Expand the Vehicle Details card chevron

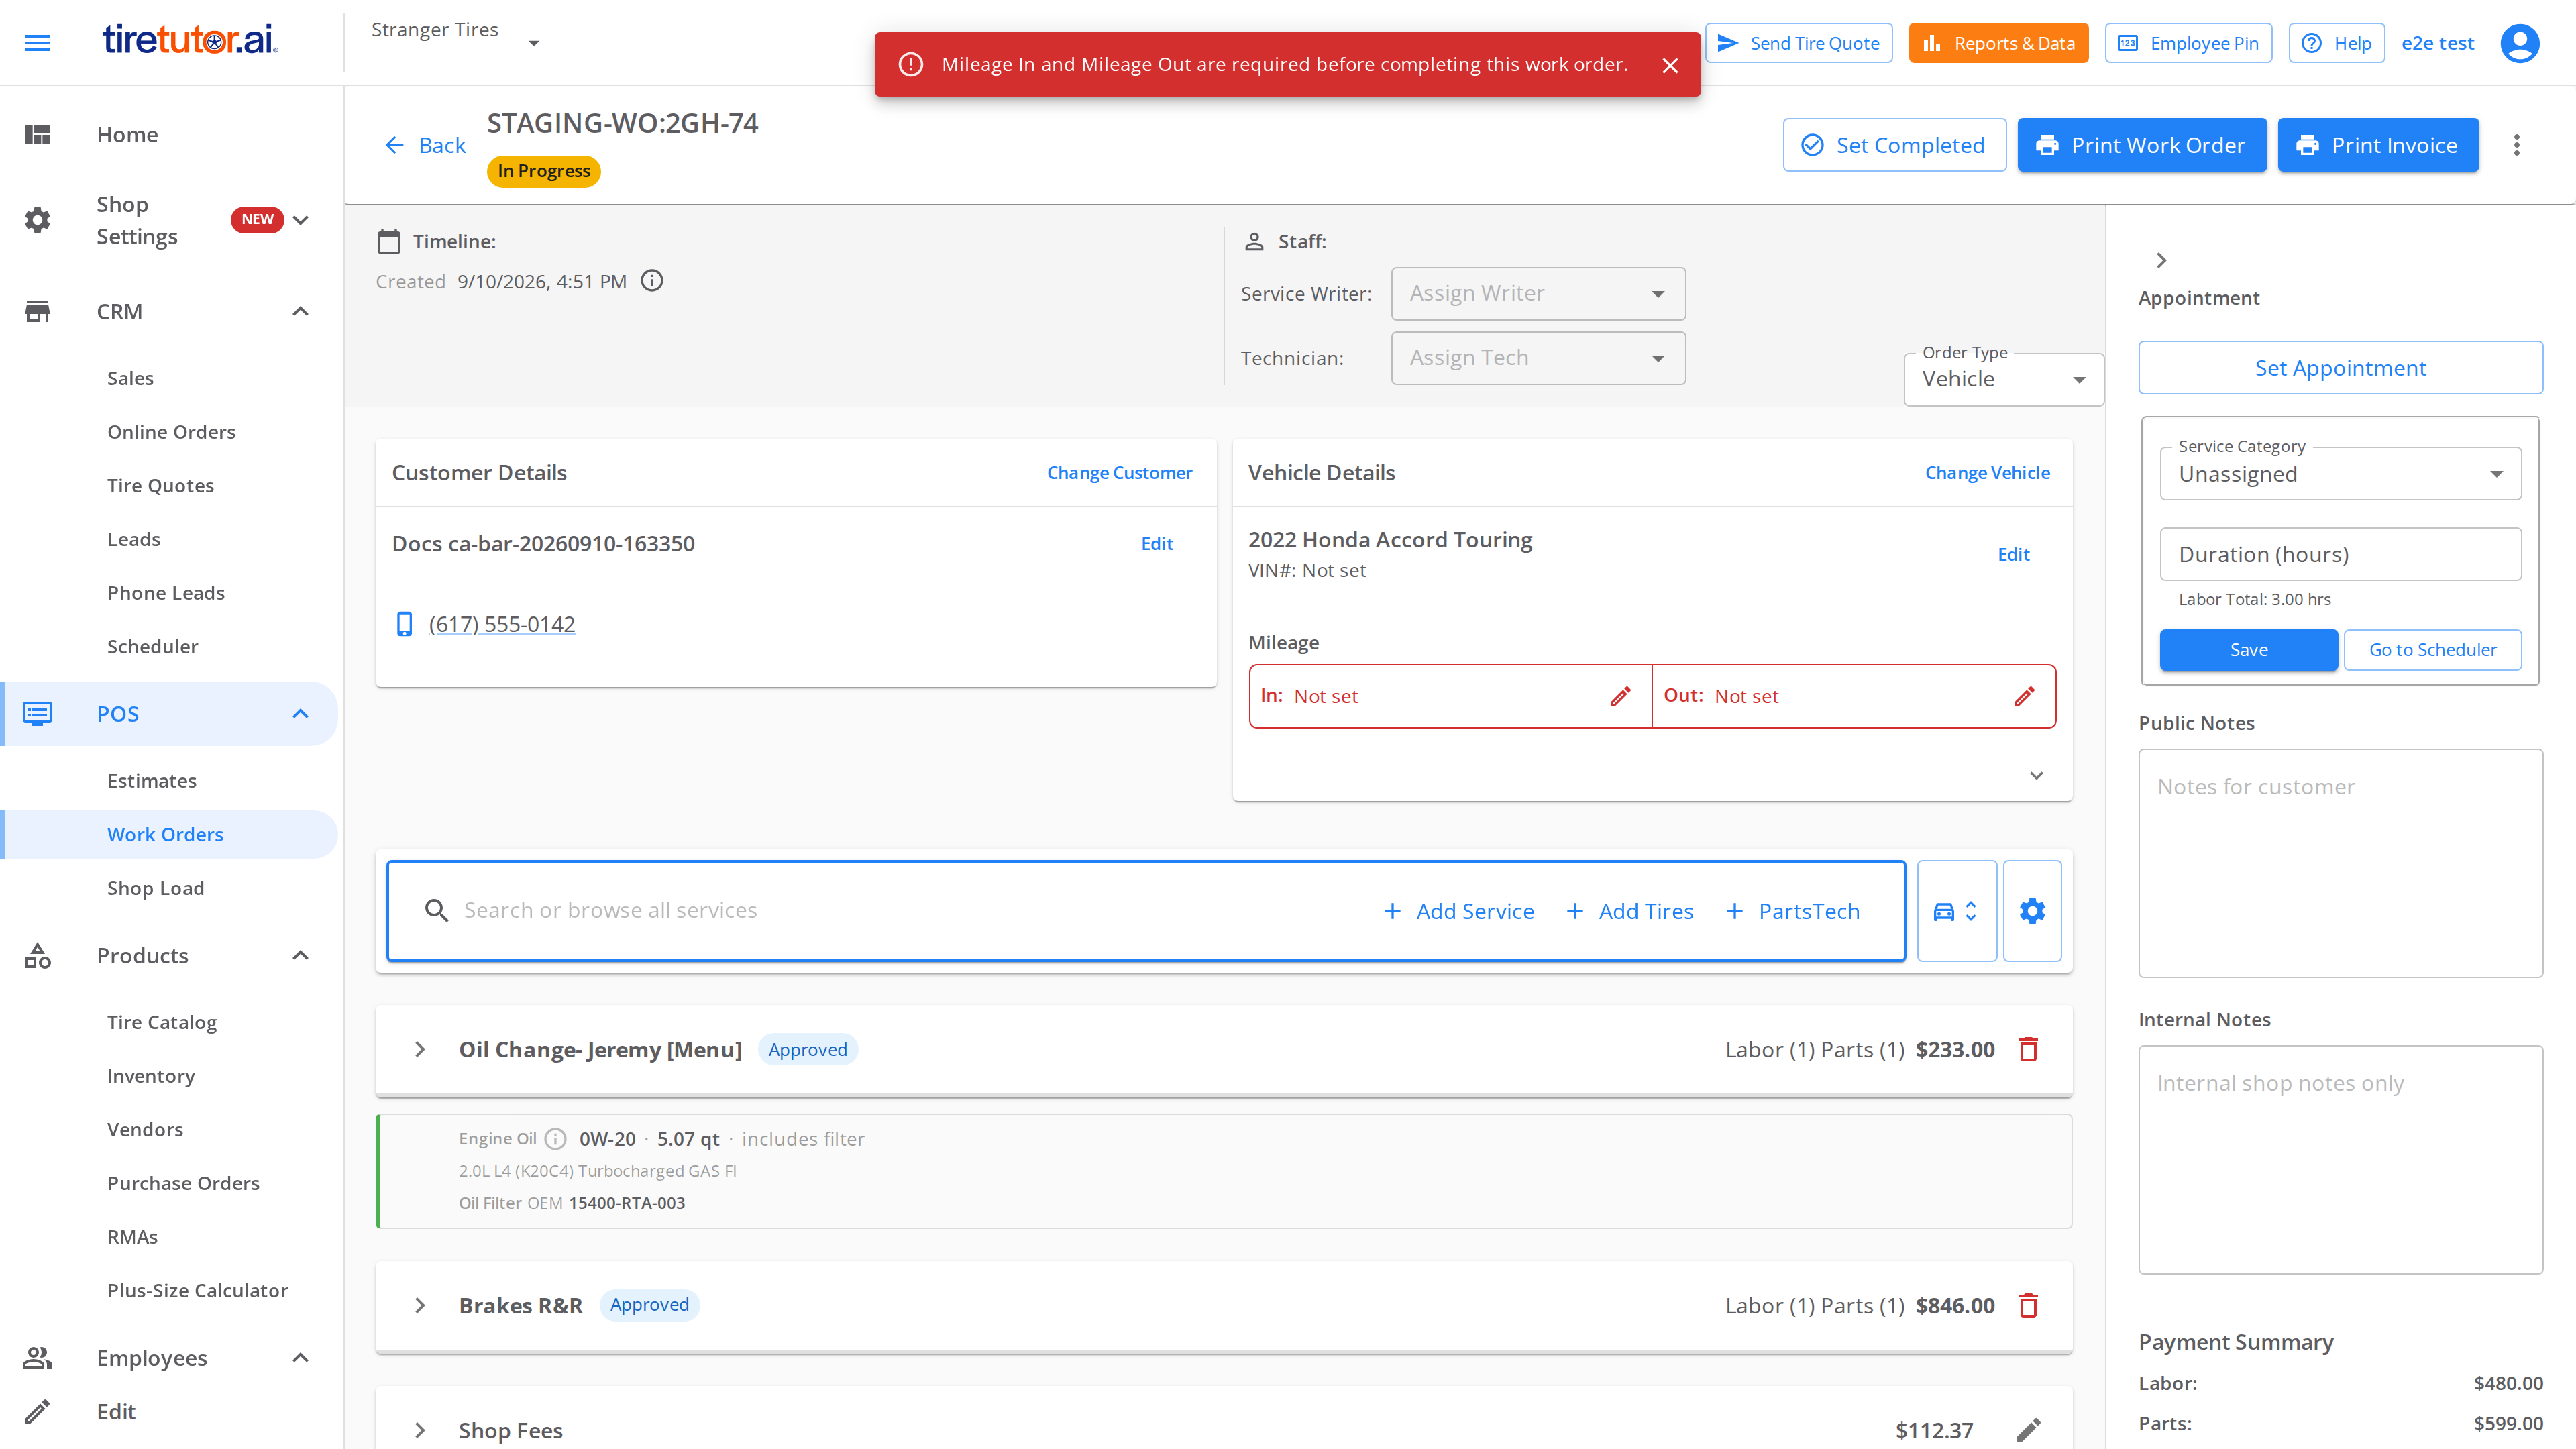[2036, 776]
